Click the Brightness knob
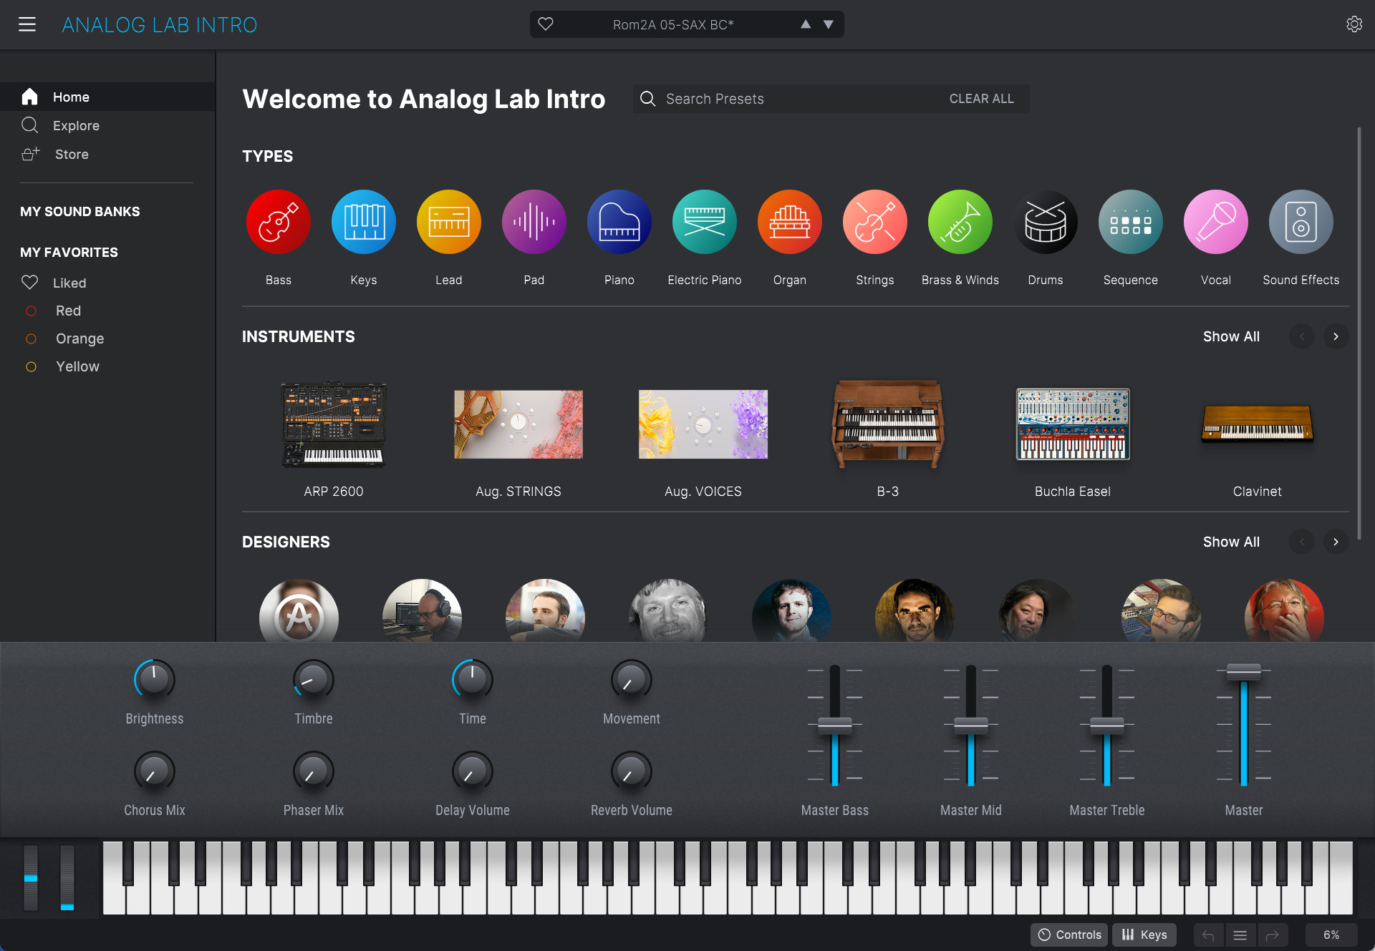 [x=155, y=679]
